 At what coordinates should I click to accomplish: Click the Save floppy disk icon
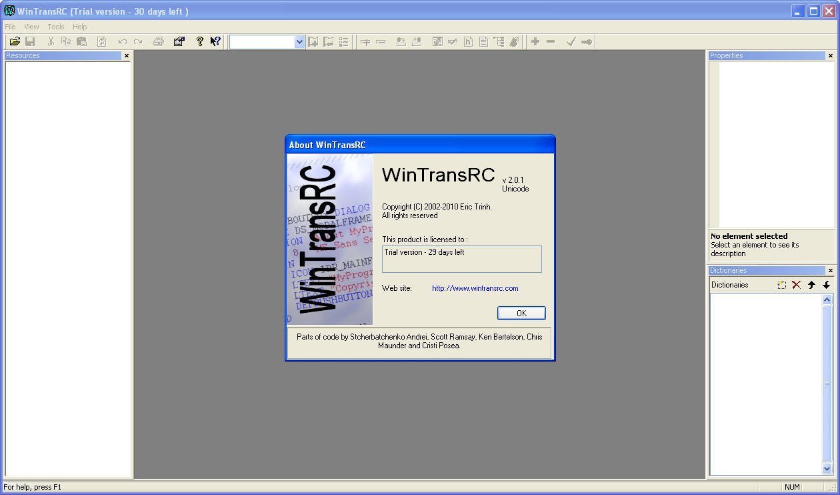coord(30,41)
